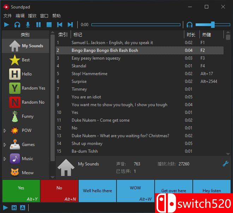Expand the Games category
The width and height of the screenshot is (233, 213).
[x=5, y=145]
